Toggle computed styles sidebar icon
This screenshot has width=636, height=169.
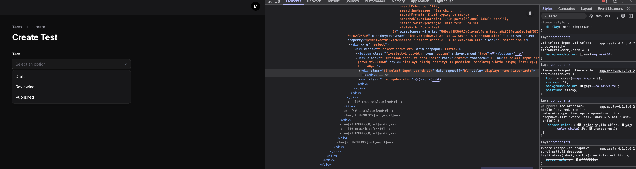631,16
